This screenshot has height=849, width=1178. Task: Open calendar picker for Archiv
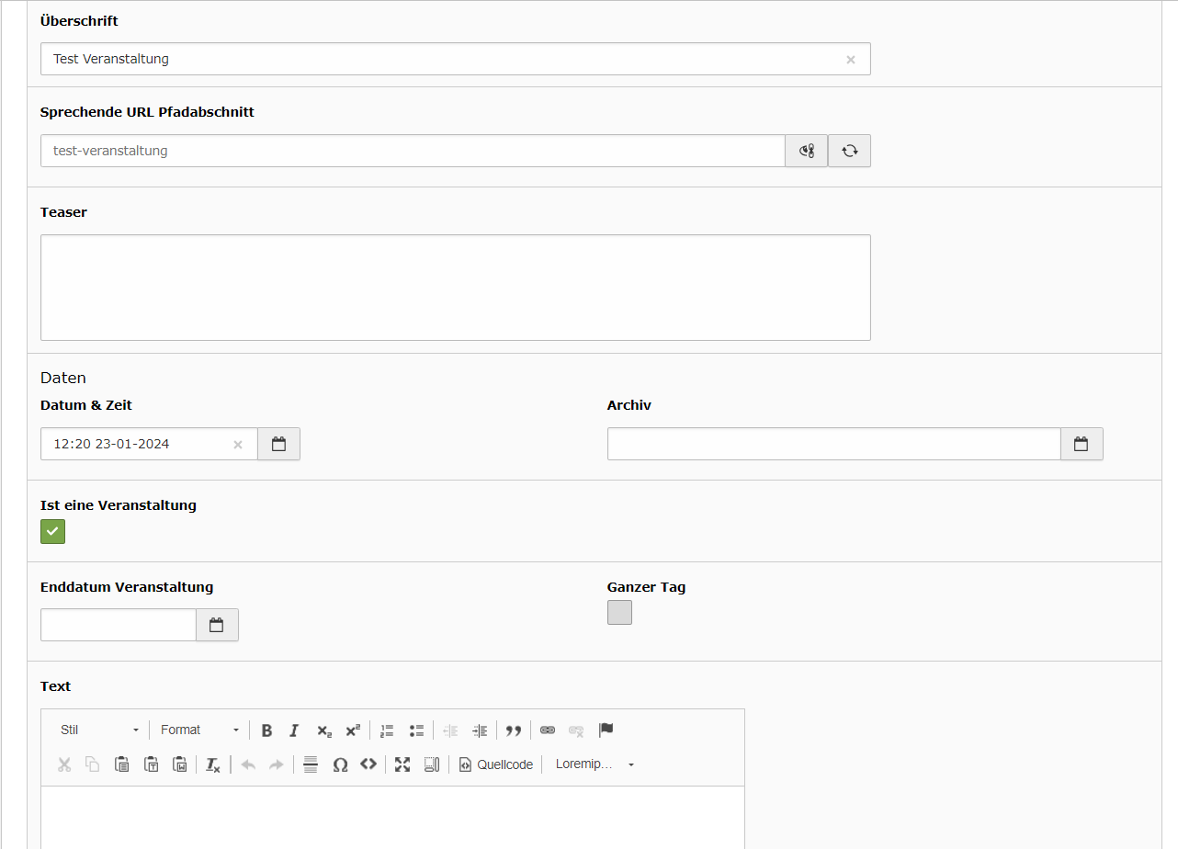click(x=1082, y=444)
